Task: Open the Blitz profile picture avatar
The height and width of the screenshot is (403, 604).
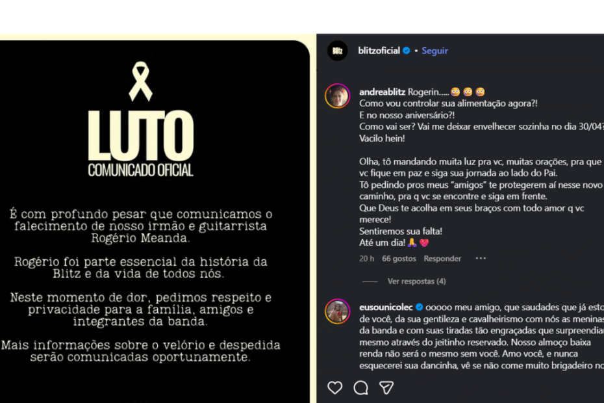Action: 338,51
